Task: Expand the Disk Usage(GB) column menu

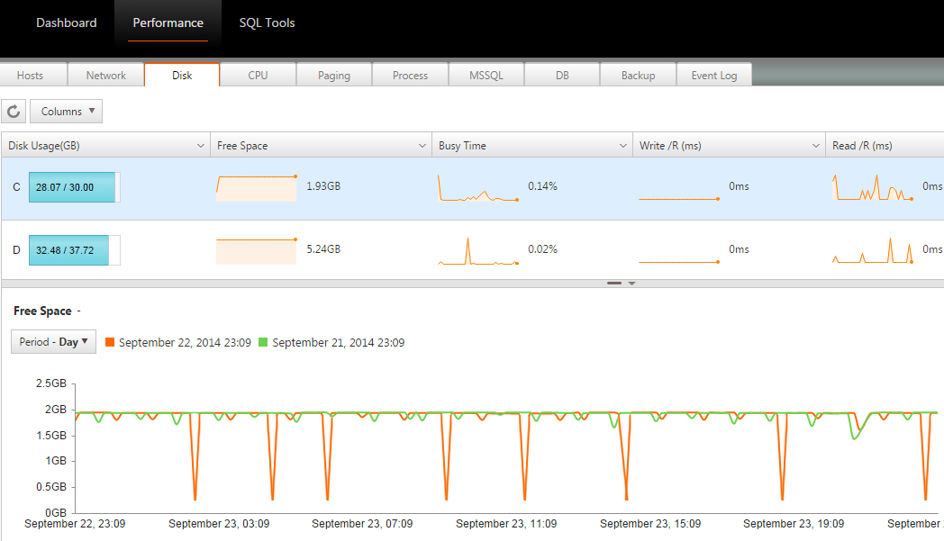Action: (x=201, y=146)
